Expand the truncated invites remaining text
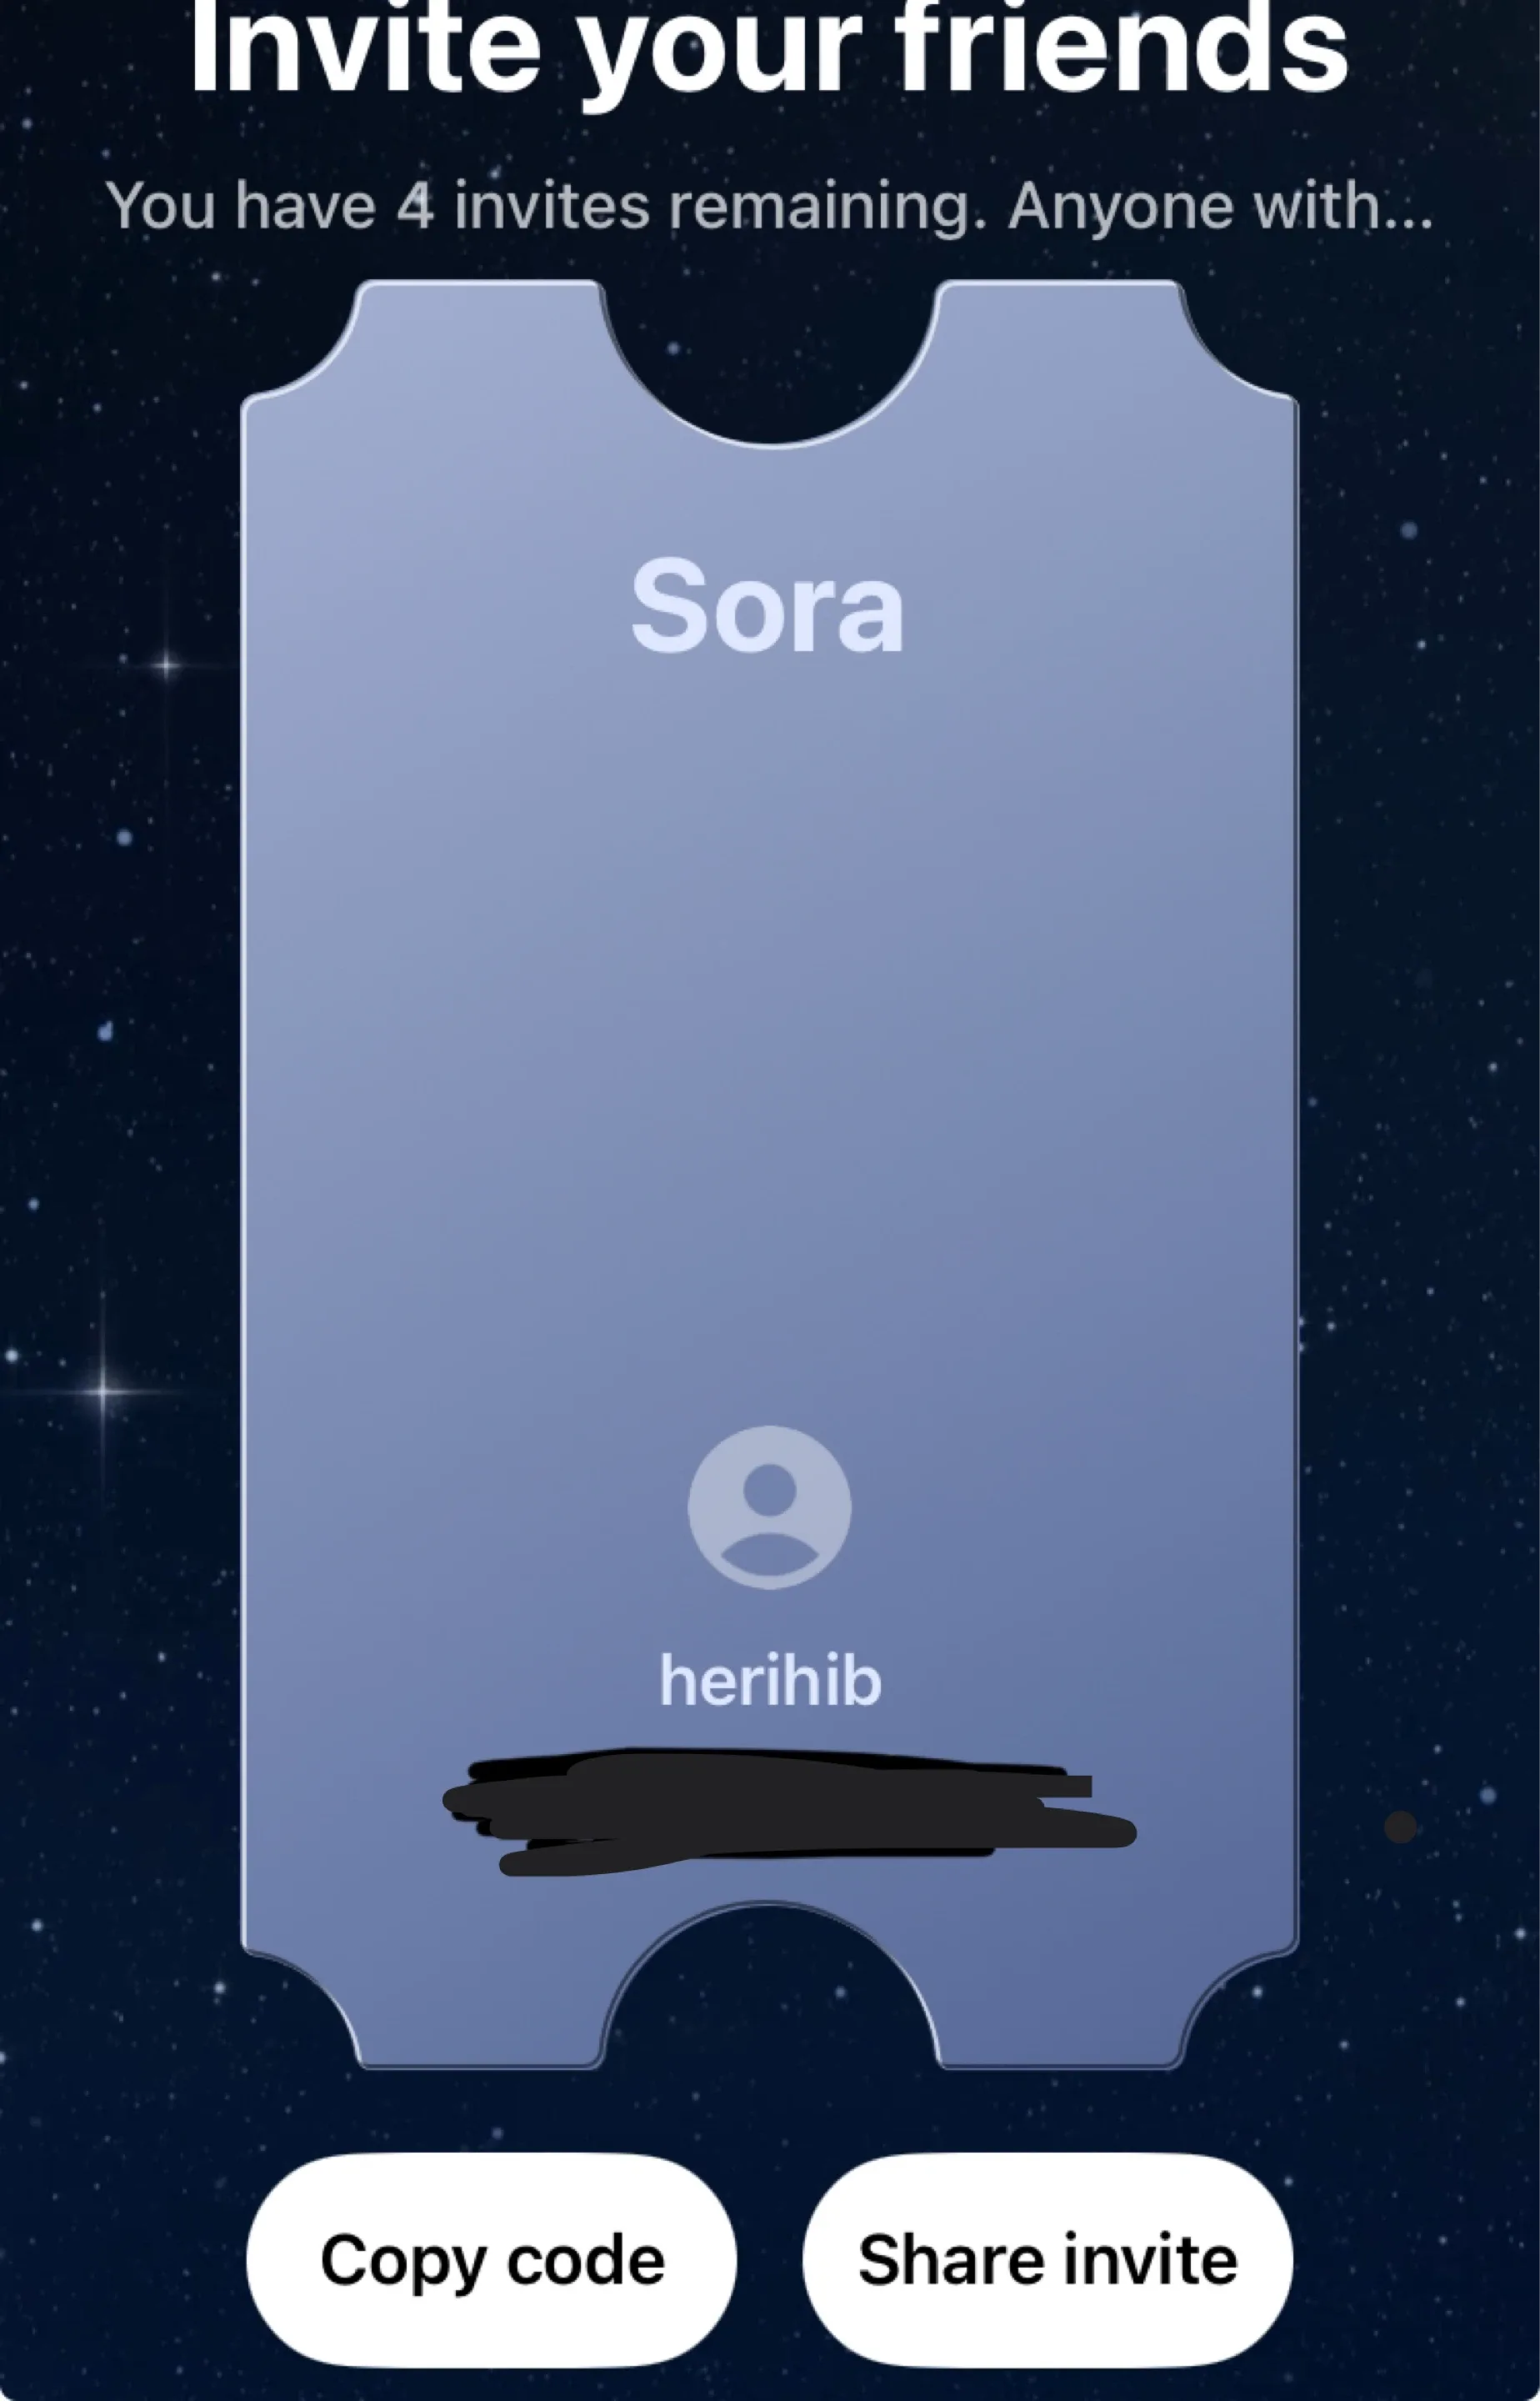 point(769,205)
